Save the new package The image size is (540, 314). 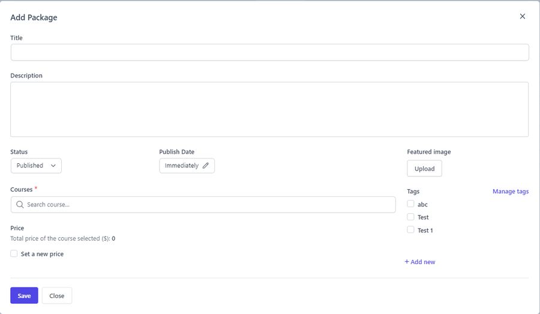click(24, 295)
